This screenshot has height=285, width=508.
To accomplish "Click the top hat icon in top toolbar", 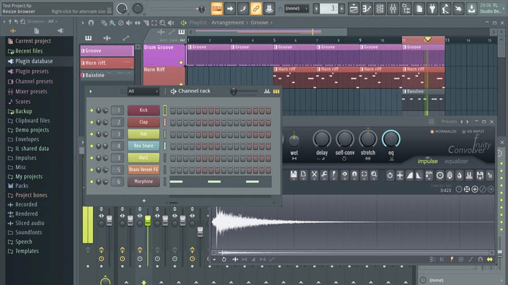I will 269,8.
